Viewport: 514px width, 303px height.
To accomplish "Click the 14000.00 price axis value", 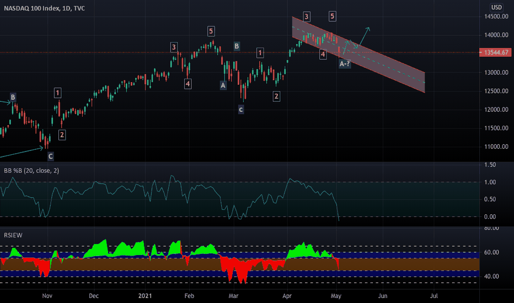I will point(496,35).
